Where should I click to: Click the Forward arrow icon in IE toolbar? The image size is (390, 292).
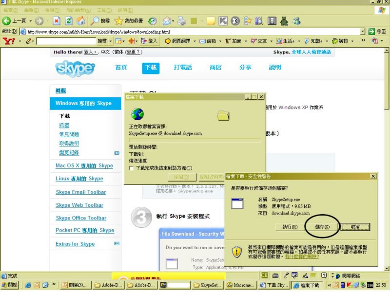pos(39,21)
